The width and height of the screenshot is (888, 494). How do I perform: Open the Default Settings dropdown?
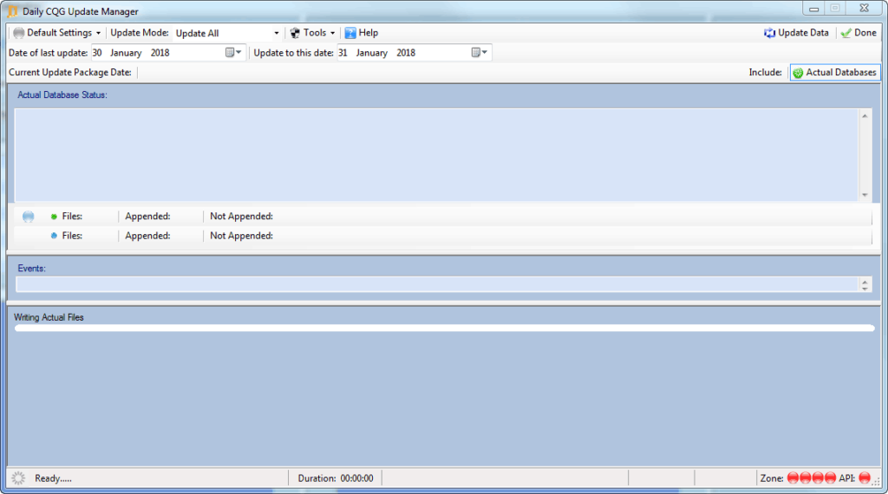[x=56, y=33]
